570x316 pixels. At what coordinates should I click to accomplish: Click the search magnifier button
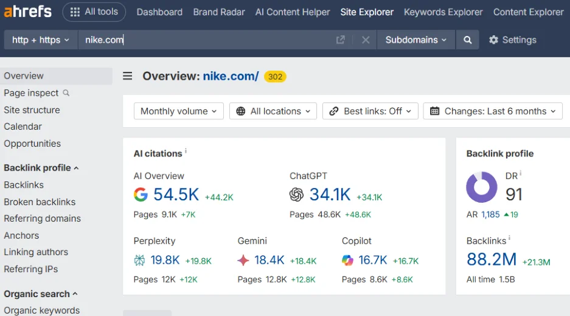click(467, 40)
